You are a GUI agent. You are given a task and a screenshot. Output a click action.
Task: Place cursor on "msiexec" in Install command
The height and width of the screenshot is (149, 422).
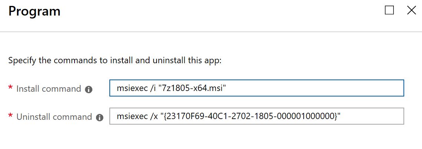(x=132, y=88)
